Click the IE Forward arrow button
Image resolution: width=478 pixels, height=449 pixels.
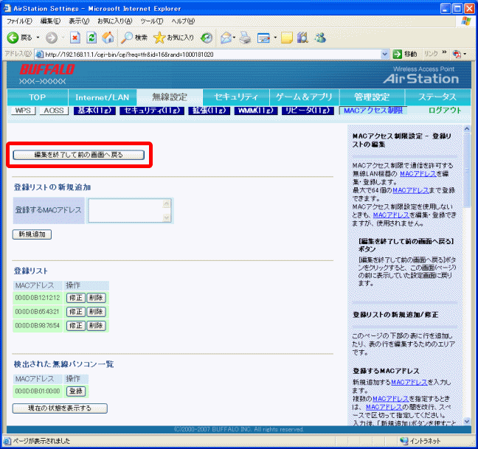coord(52,38)
